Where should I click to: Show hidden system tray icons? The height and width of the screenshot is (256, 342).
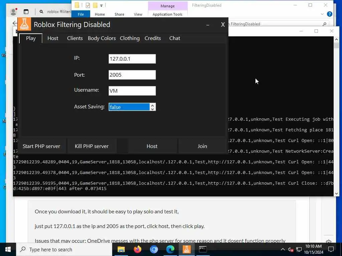pos(283,249)
